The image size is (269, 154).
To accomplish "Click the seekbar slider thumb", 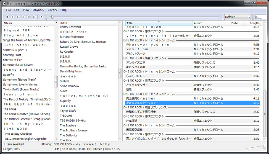I will tap(52, 17).
